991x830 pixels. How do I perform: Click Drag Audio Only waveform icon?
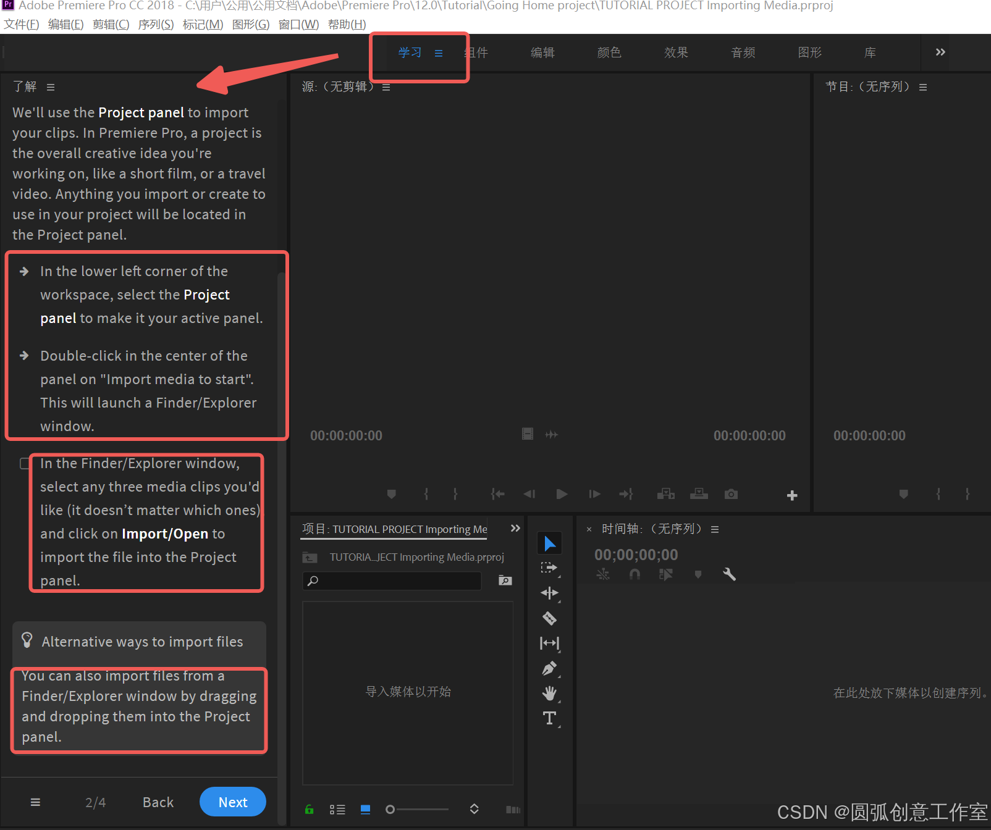552,435
